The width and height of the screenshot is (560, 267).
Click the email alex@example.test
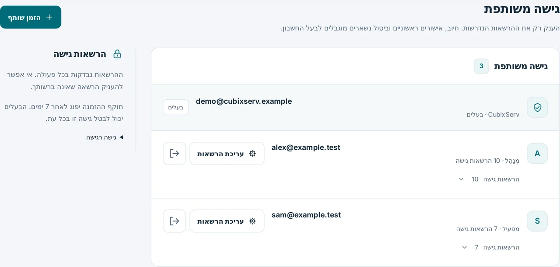(306, 148)
